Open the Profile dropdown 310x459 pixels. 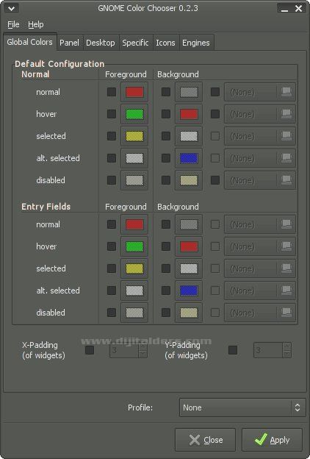242,408
